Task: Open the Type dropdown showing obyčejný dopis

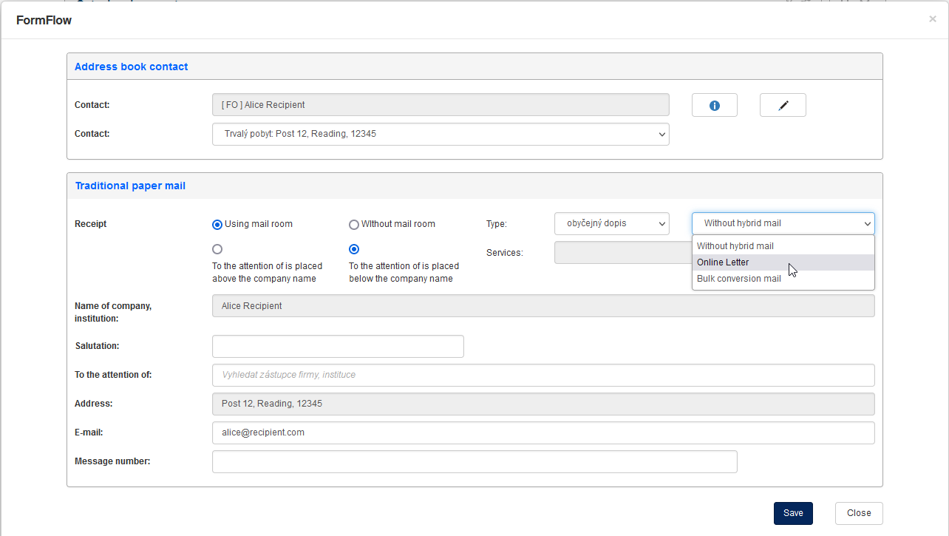Action: (611, 223)
